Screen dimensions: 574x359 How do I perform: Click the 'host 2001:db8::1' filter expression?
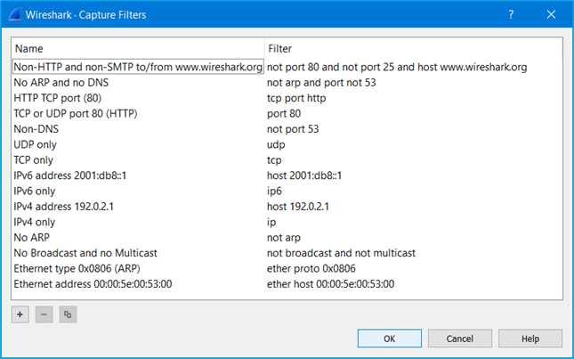pos(304,175)
